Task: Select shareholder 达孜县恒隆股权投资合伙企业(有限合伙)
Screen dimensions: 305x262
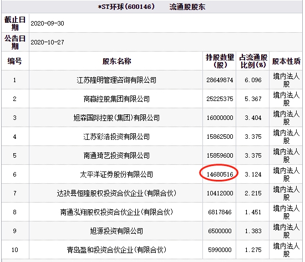Action: point(116,193)
